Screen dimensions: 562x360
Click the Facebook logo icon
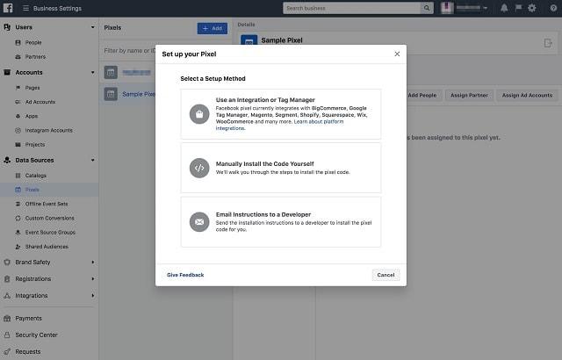[6, 8]
